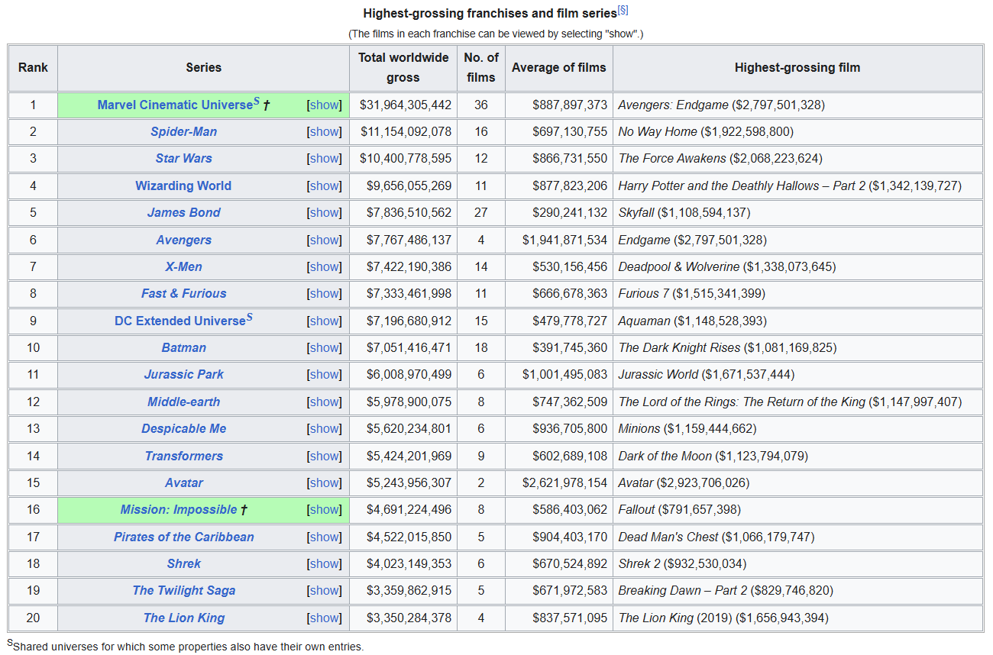Click the § footnote reference in the title
The image size is (993, 655).
[x=623, y=11]
